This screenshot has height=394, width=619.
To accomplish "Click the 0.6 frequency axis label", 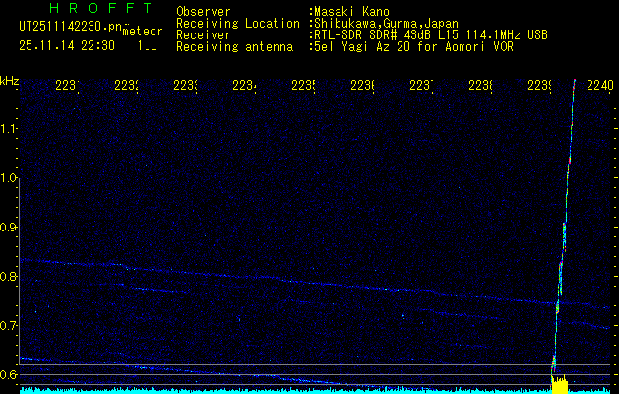I will pos(10,375).
